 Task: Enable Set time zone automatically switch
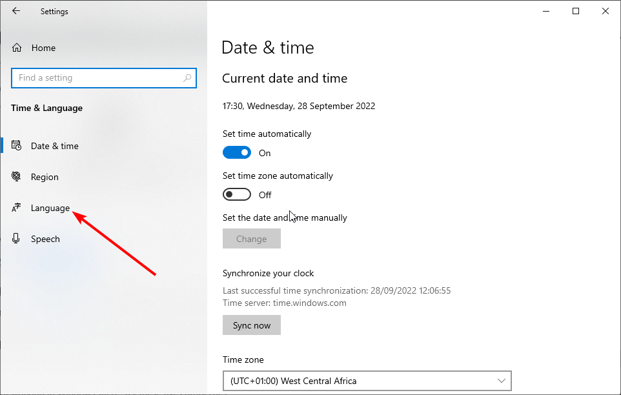pyautogui.click(x=237, y=194)
